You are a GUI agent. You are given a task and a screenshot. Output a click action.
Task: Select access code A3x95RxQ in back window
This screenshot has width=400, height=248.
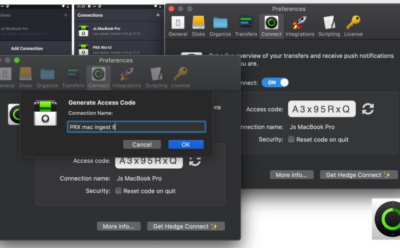tap(322, 109)
